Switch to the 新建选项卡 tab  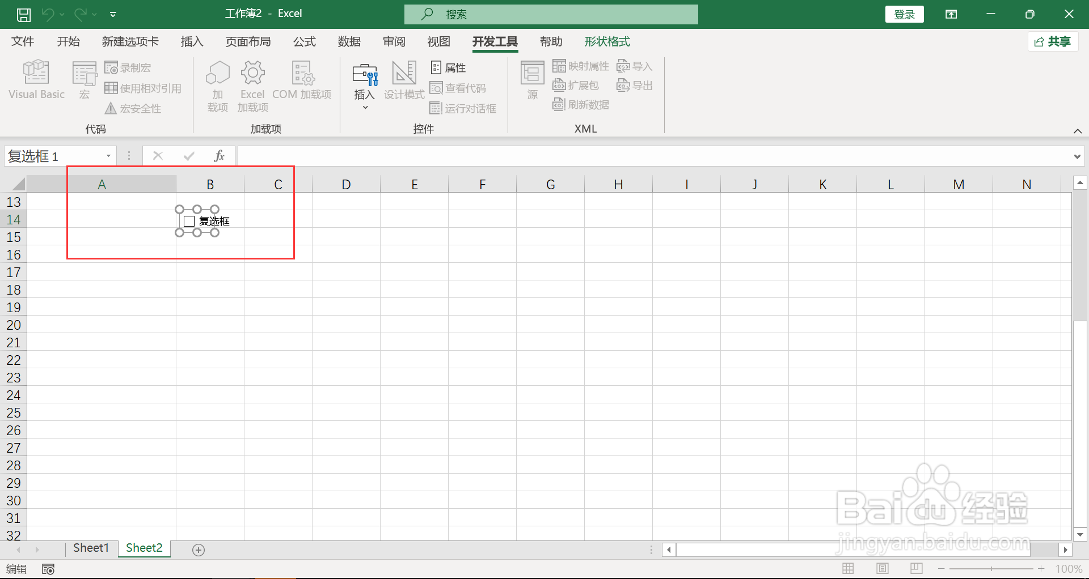pyautogui.click(x=130, y=41)
